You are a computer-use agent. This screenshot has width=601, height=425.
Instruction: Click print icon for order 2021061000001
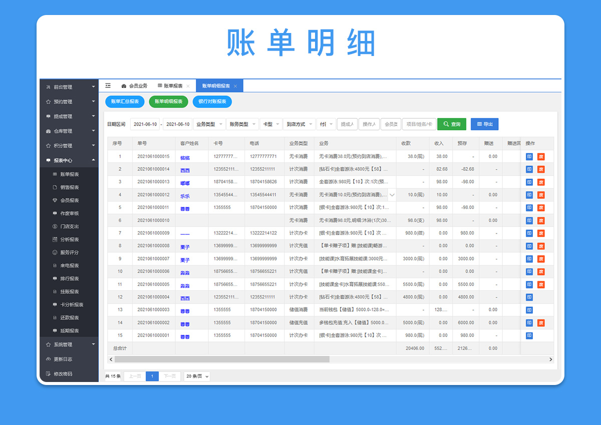pos(529,335)
